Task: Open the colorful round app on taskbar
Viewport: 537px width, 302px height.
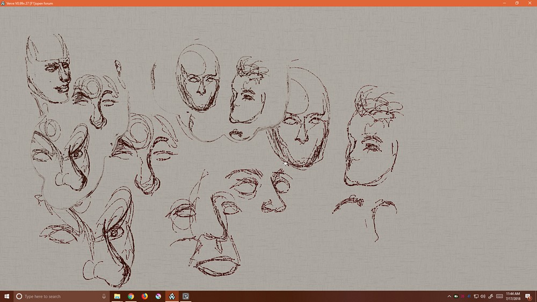Action: tap(158, 296)
